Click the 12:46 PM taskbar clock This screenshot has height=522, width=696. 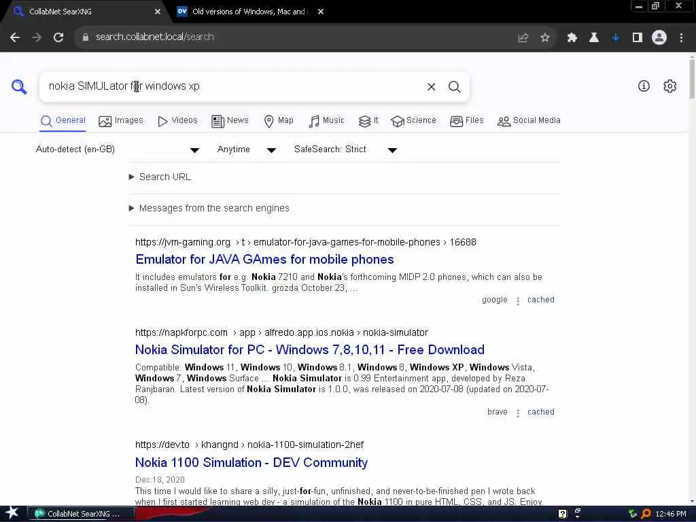pos(671,514)
